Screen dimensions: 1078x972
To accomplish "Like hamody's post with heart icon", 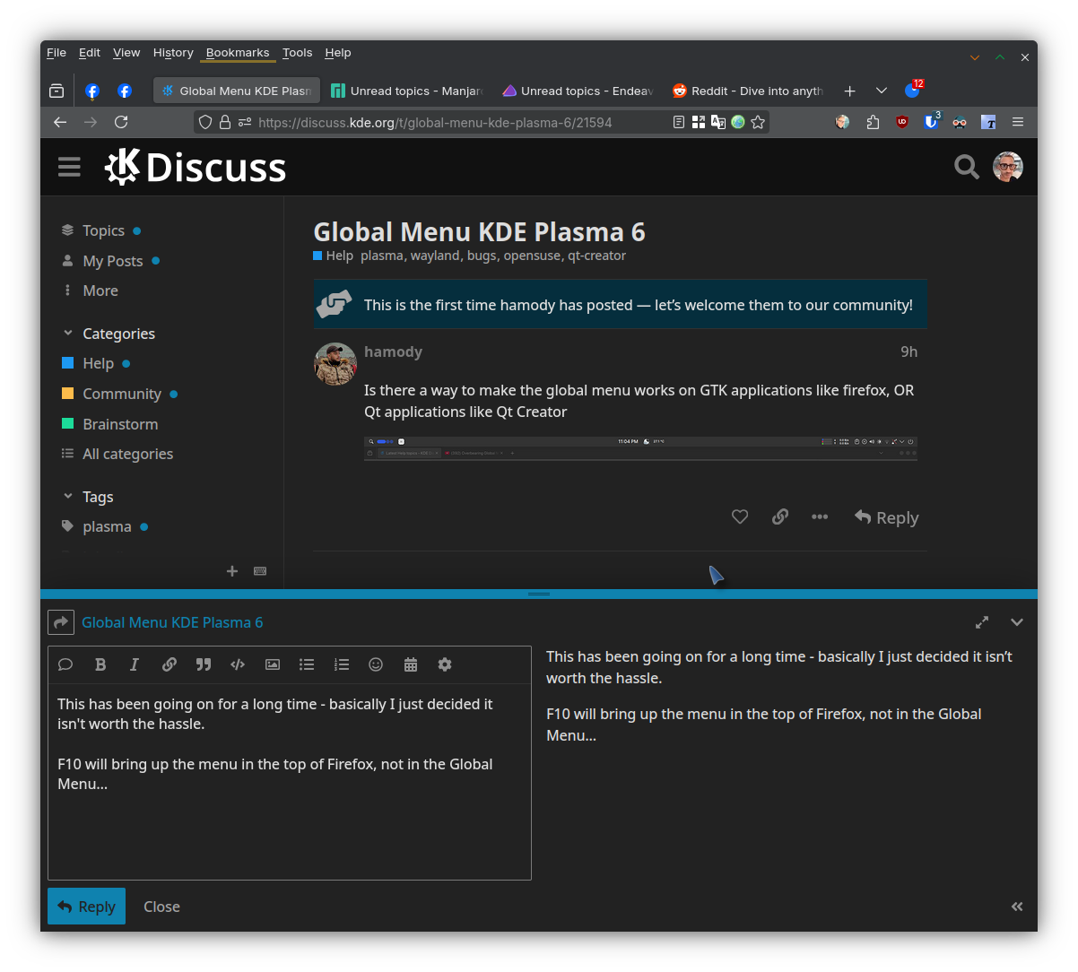I will 740,517.
